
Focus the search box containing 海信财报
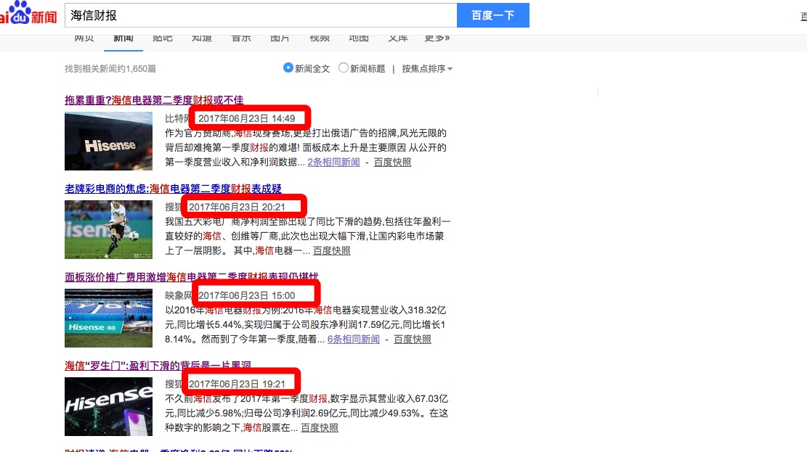coord(260,15)
